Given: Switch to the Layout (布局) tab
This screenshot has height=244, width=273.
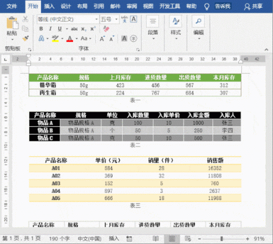Looking at the screenshot, I should point(82,6).
